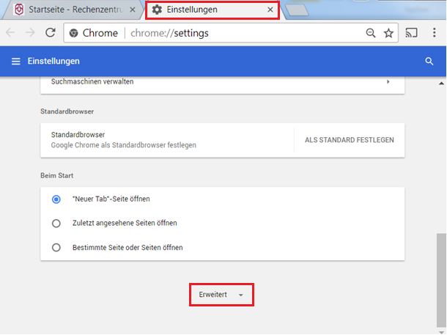Select "Neuer Tab"-Seite öffnen radio button

pyautogui.click(x=56, y=199)
